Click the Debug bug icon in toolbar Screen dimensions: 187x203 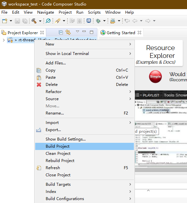tap(98, 21)
